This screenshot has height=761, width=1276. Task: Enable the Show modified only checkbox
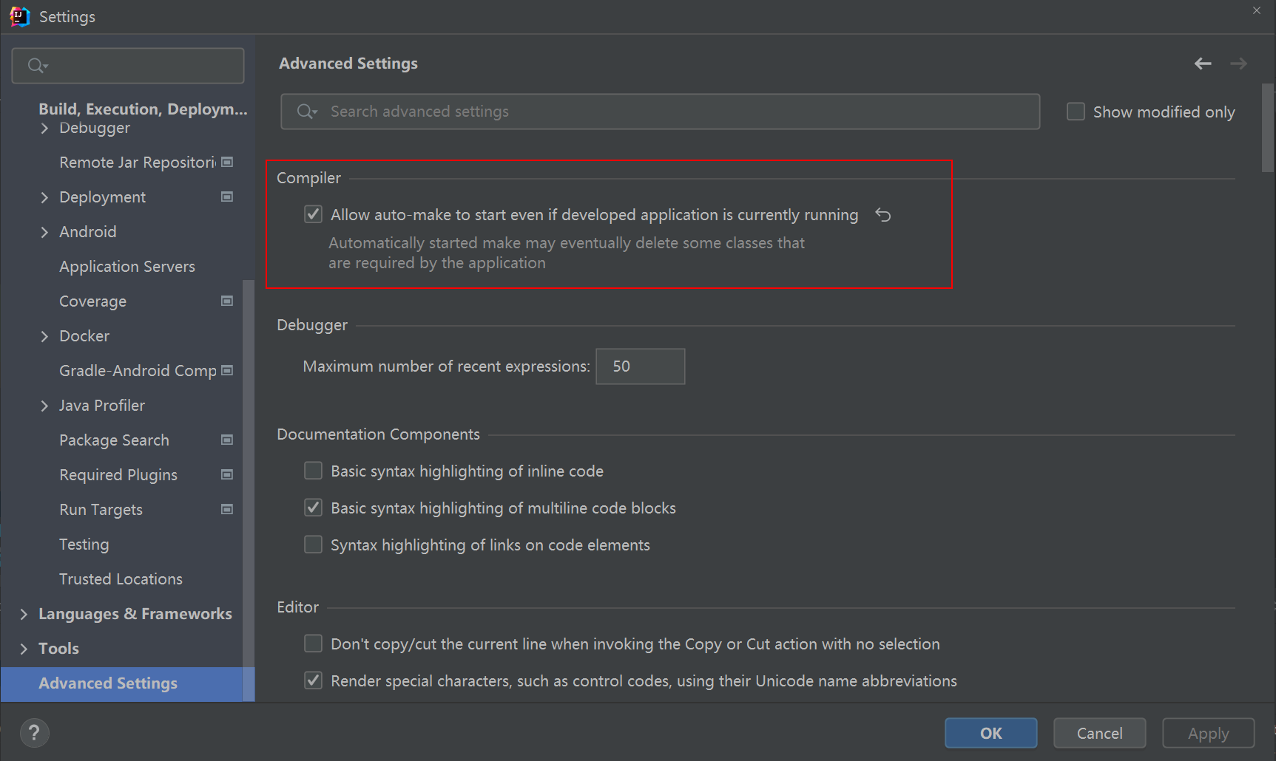(x=1076, y=112)
